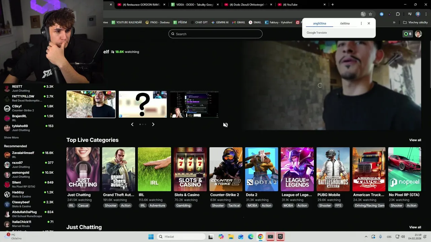
Task: Close the Google Translate popup
Action: click(369, 24)
